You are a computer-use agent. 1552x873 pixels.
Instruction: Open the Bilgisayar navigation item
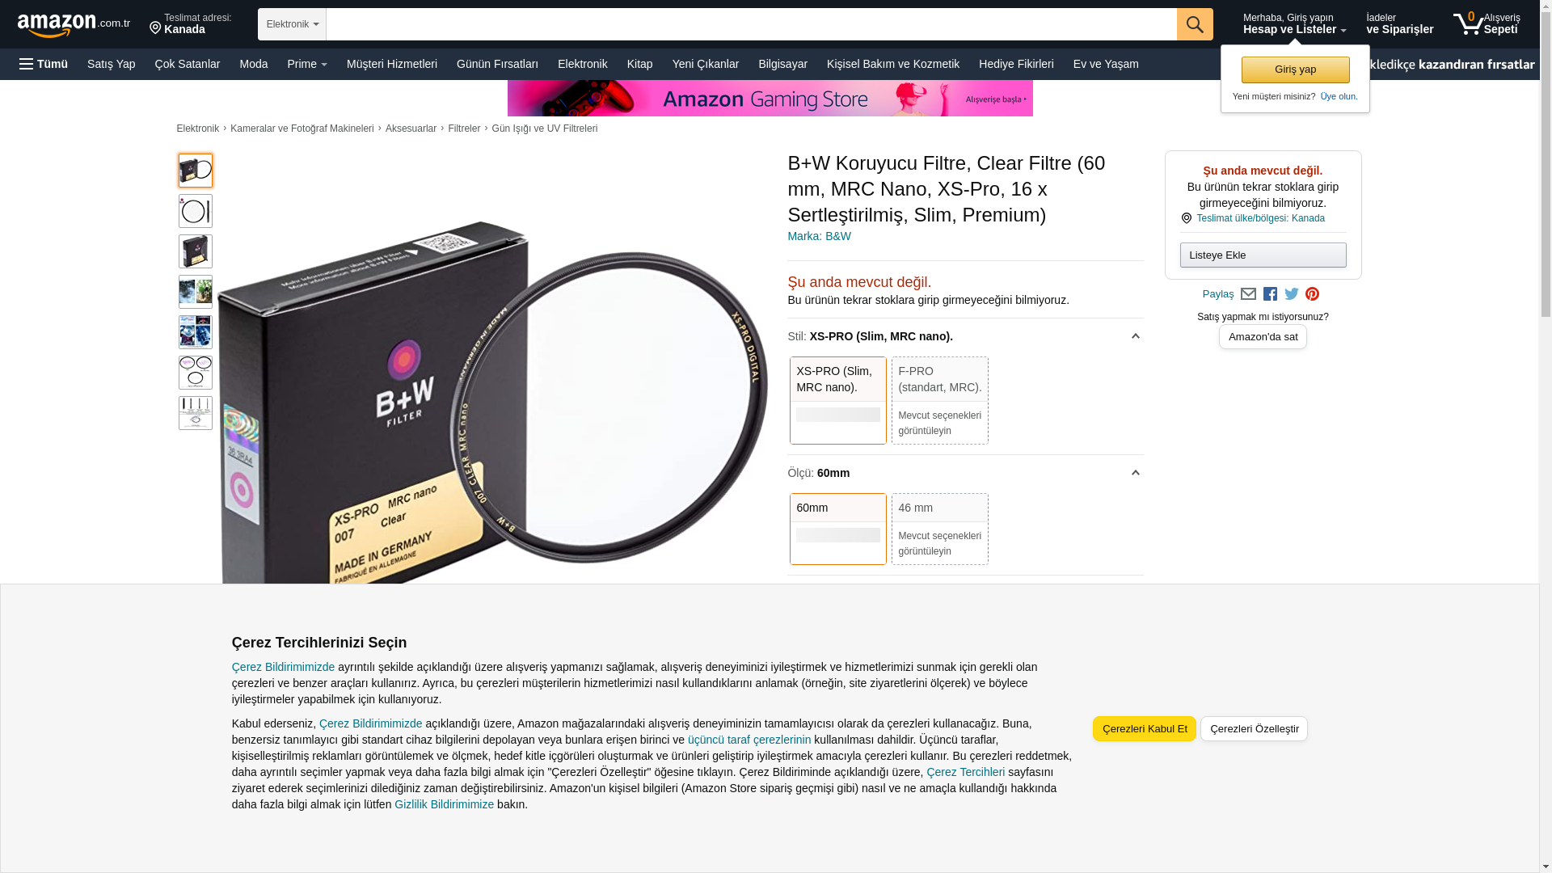pos(782,64)
